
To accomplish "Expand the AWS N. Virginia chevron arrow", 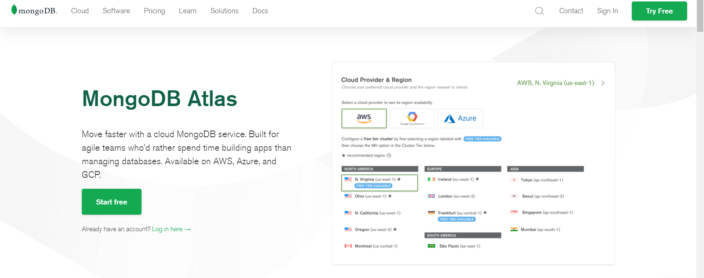I will tap(603, 83).
